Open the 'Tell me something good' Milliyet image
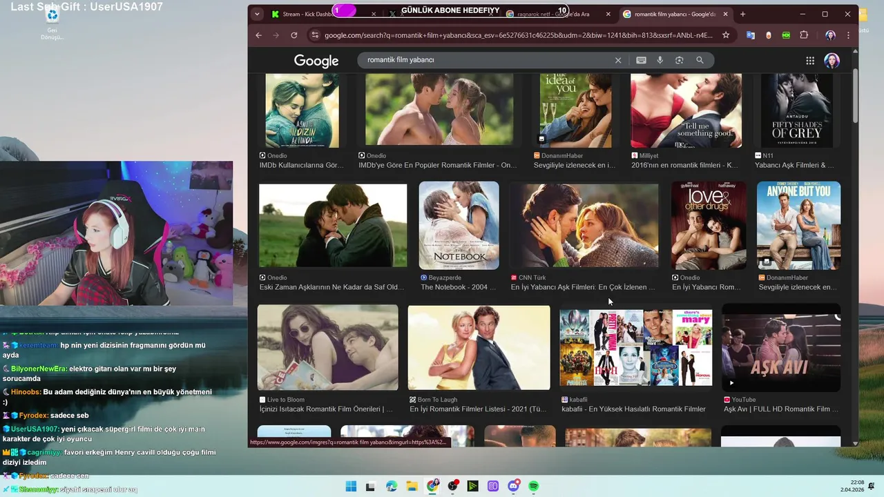This screenshot has height=497, width=884. (686, 110)
